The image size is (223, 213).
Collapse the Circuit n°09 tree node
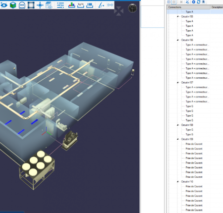pyautogui.click(x=178, y=139)
